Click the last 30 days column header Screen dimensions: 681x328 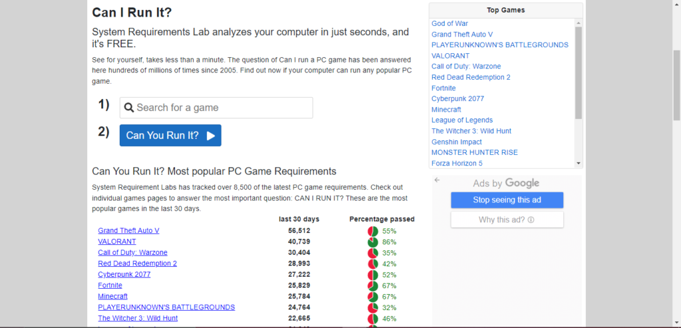click(x=299, y=219)
